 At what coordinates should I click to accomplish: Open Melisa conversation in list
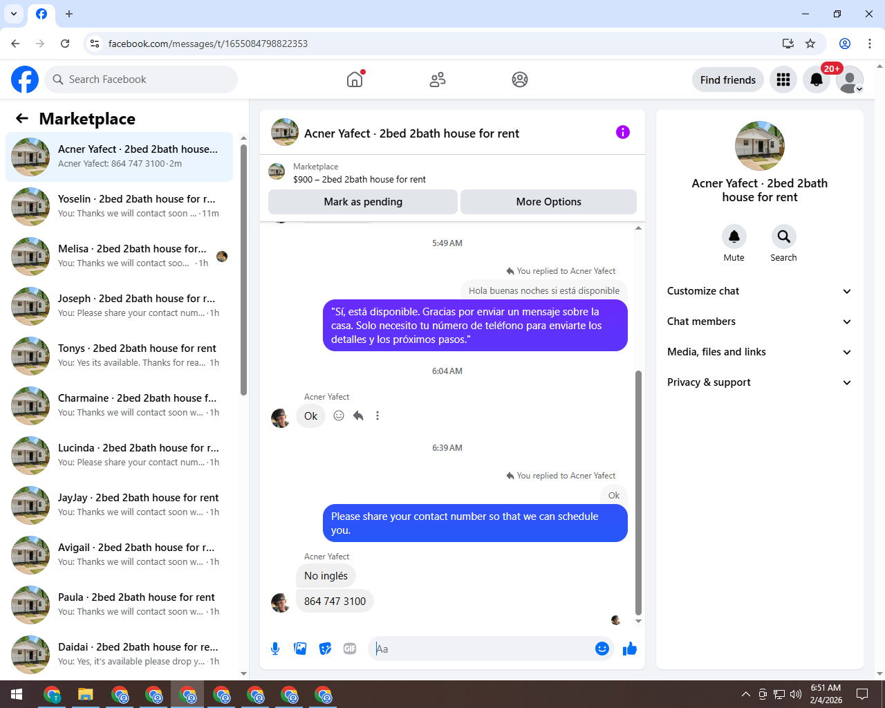[x=119, y=257]
